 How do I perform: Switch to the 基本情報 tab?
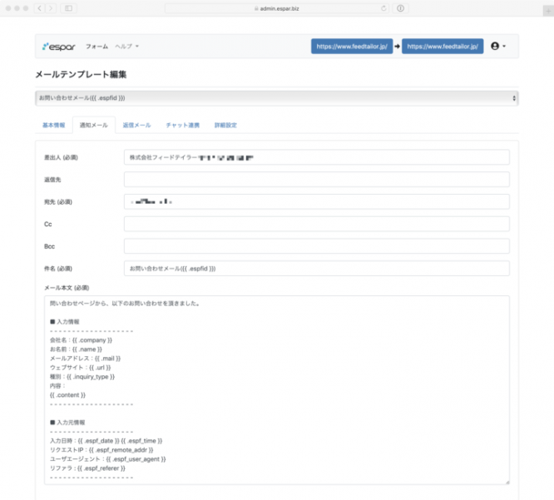(54, 125)
